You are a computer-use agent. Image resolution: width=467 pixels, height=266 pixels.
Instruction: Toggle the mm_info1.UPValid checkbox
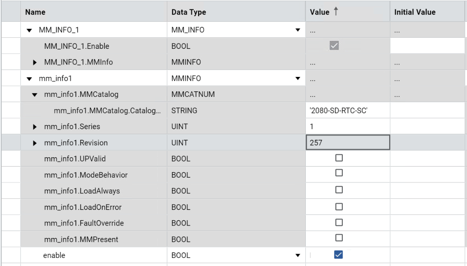pos(339,158)
